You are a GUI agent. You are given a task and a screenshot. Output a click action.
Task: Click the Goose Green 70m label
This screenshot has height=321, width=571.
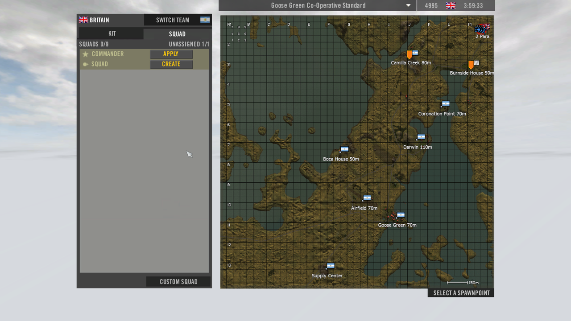coord(397,225)
